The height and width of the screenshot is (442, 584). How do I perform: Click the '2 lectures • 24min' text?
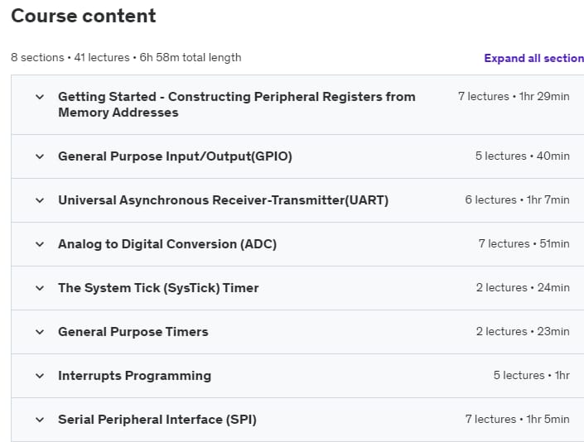click(523, 287)
